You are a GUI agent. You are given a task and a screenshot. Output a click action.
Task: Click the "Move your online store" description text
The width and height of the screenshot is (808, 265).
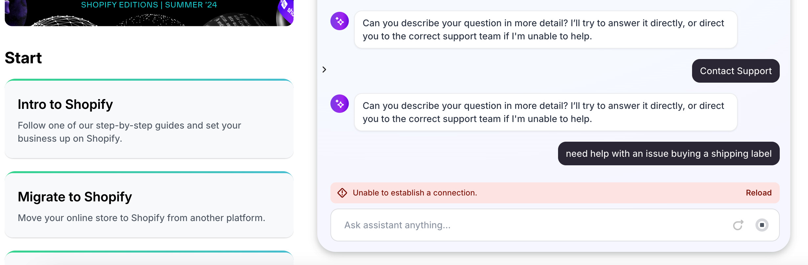click(x=141, y=218)
